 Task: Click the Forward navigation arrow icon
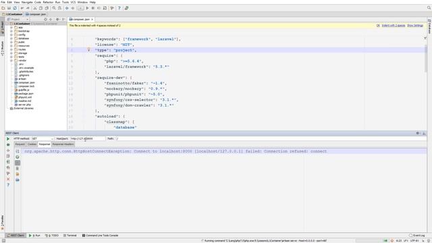pos(73,8)
